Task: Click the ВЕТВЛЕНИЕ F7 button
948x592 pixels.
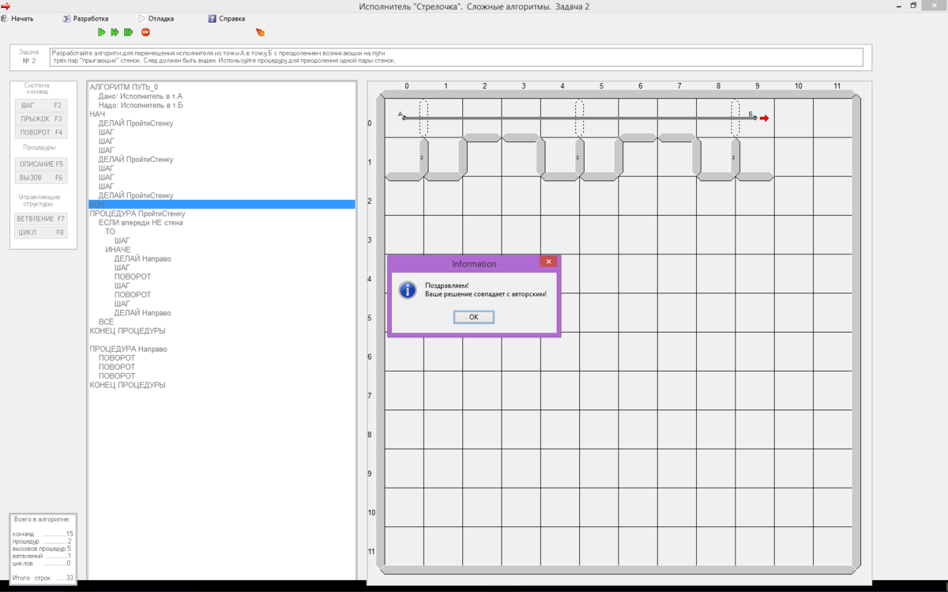Action: tap(41, 219)
